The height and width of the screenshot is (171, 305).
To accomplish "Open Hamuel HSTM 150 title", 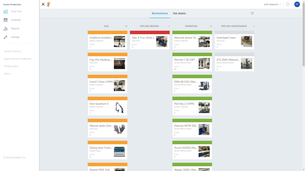I will point(186,126).
